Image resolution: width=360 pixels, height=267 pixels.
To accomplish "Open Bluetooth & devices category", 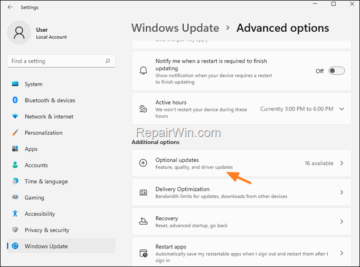I will 61,100.
